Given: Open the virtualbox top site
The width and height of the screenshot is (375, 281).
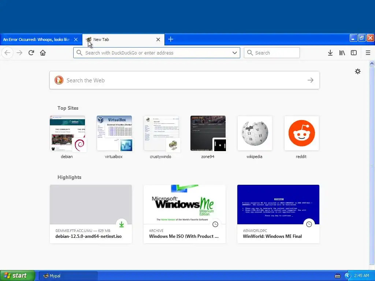Looking at the screenshot, I should [114, 137].
